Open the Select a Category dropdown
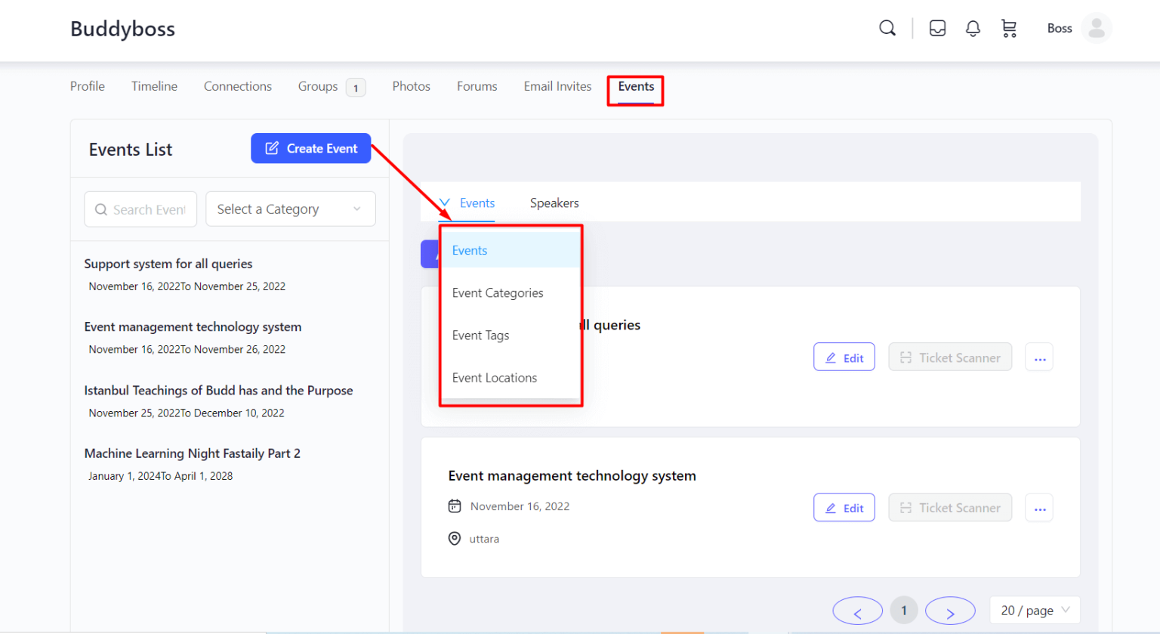1160x634 pixels. coord(290,209)
